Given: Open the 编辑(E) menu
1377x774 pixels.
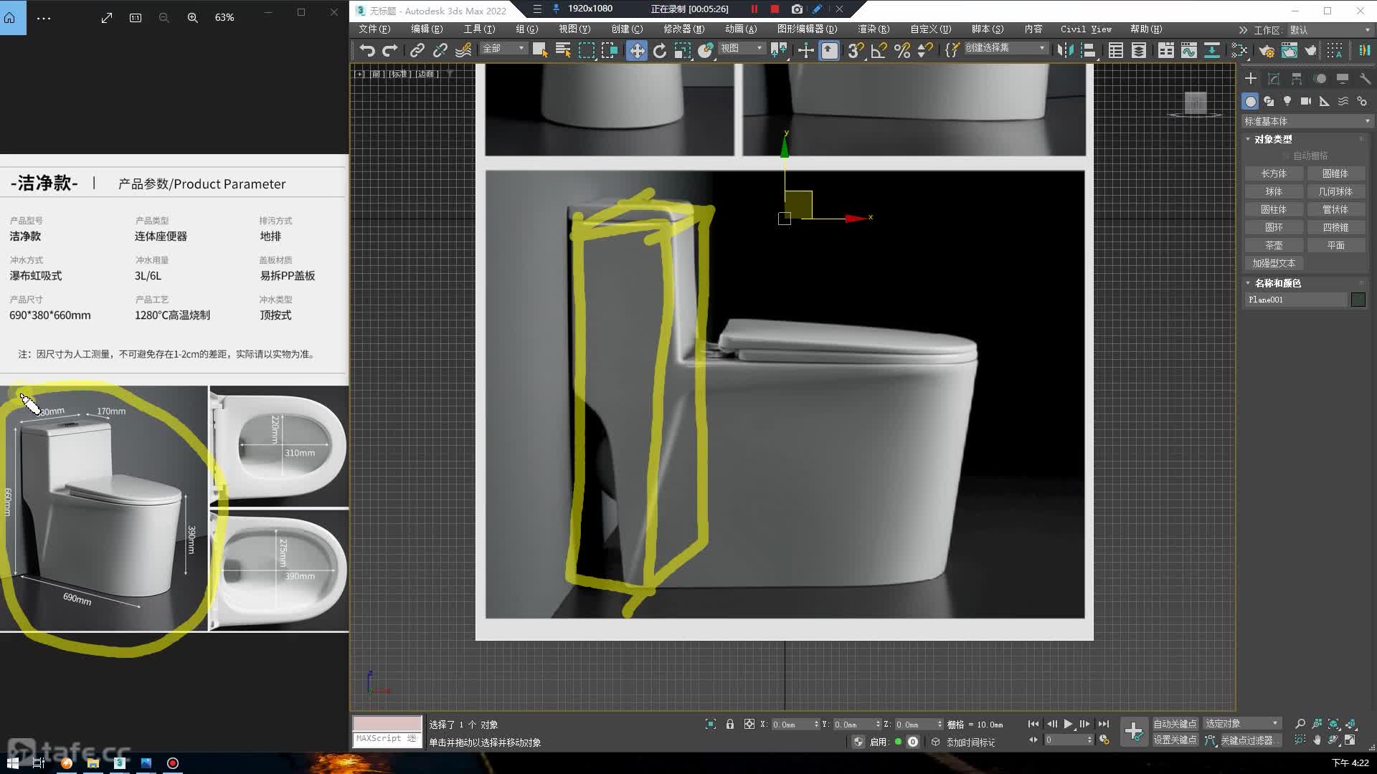Looking at the screenshot, I should point(427,29).
